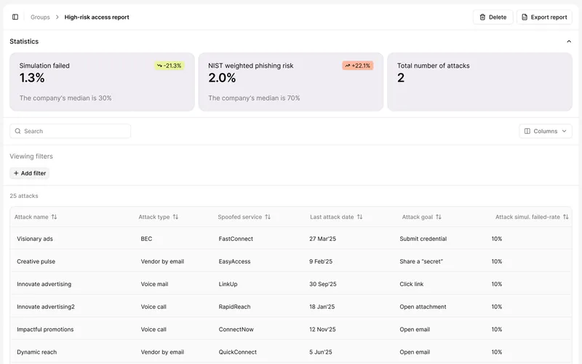Viewport: 582px width, 364px height.
Task: Click the RapidReach spoofed service cell
Action: (x=234, y=306)
